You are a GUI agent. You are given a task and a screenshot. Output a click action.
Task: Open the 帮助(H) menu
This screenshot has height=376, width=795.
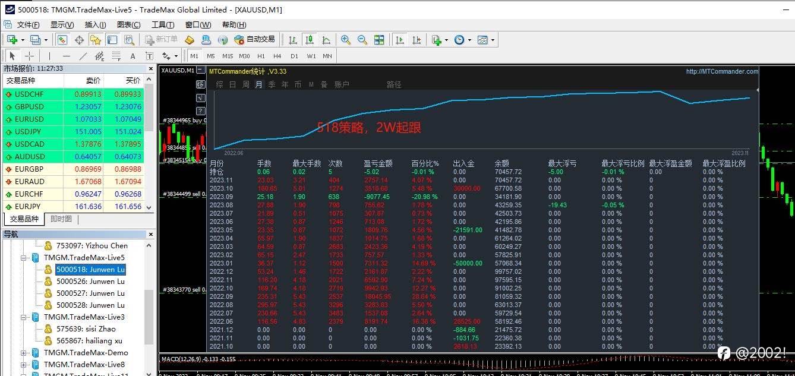point(234,24)
